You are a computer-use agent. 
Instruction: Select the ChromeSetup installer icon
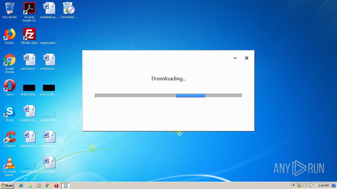coord(69,10)
